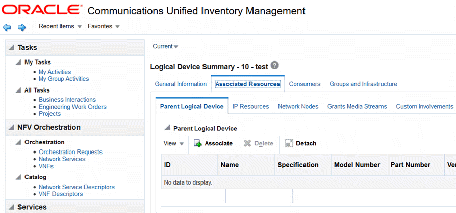Open Network Services link
This screenshot has width=456, height=213.
click(62, 159)
